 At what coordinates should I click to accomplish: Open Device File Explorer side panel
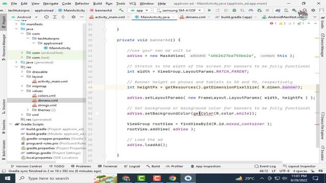click(322, 126)
